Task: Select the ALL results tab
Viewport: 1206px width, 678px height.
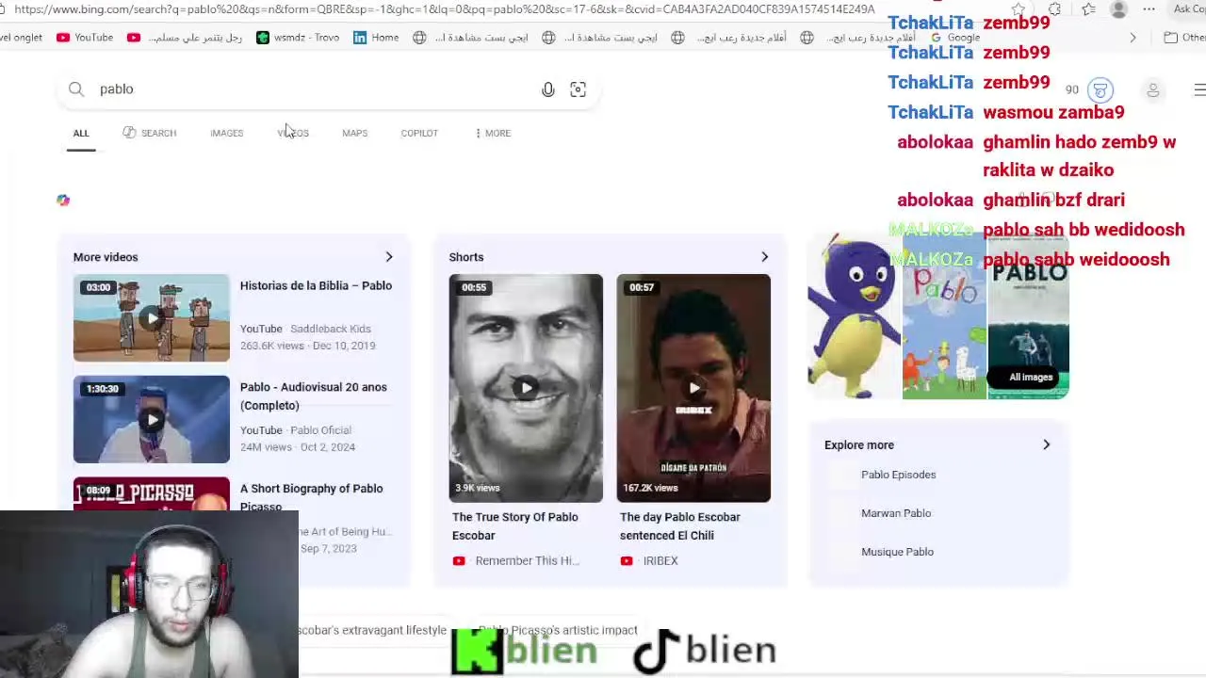Action: tap(81, 133)
